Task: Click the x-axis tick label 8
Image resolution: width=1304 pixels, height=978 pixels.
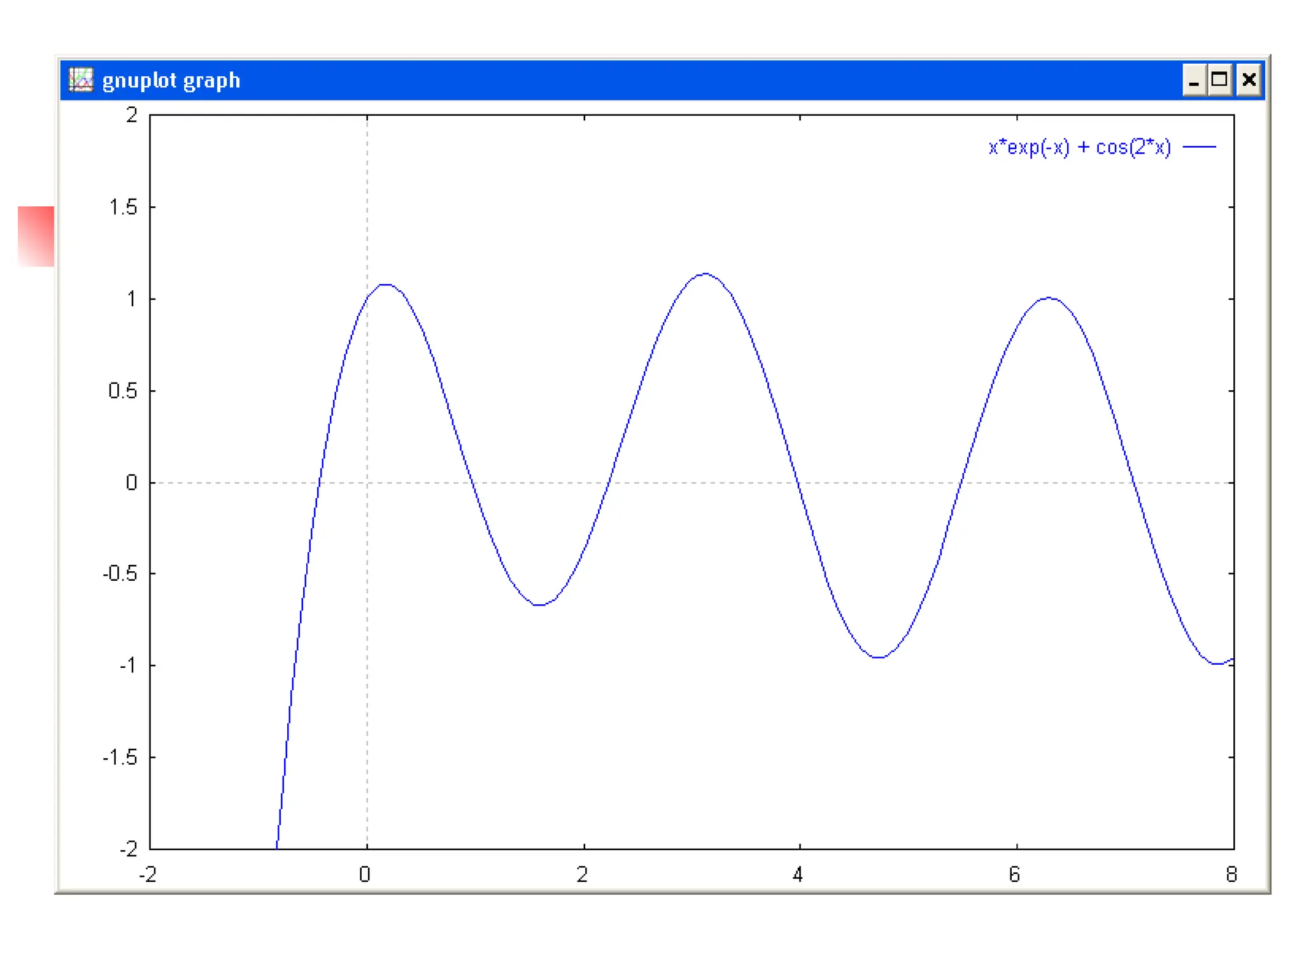Action: (1231, 875)
